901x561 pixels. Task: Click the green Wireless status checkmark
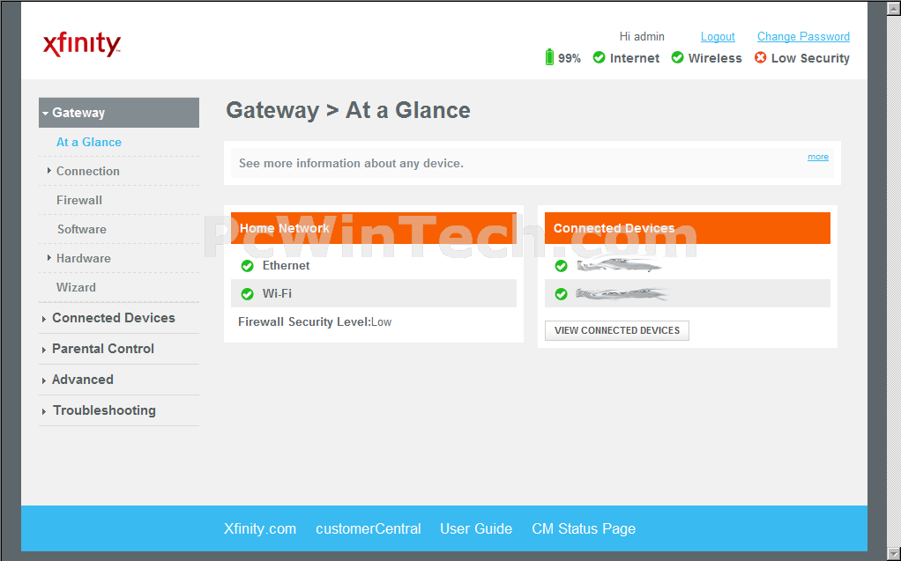pos(677,57)
